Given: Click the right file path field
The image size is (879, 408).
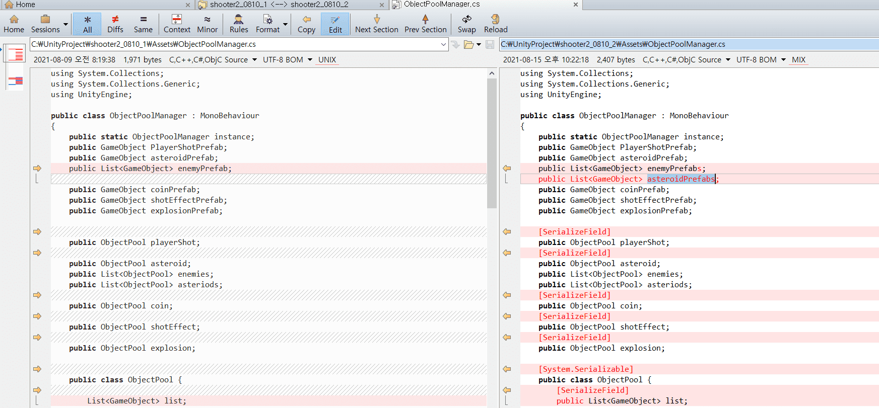Looking at the screenshot, I should [x=689, y=44].
